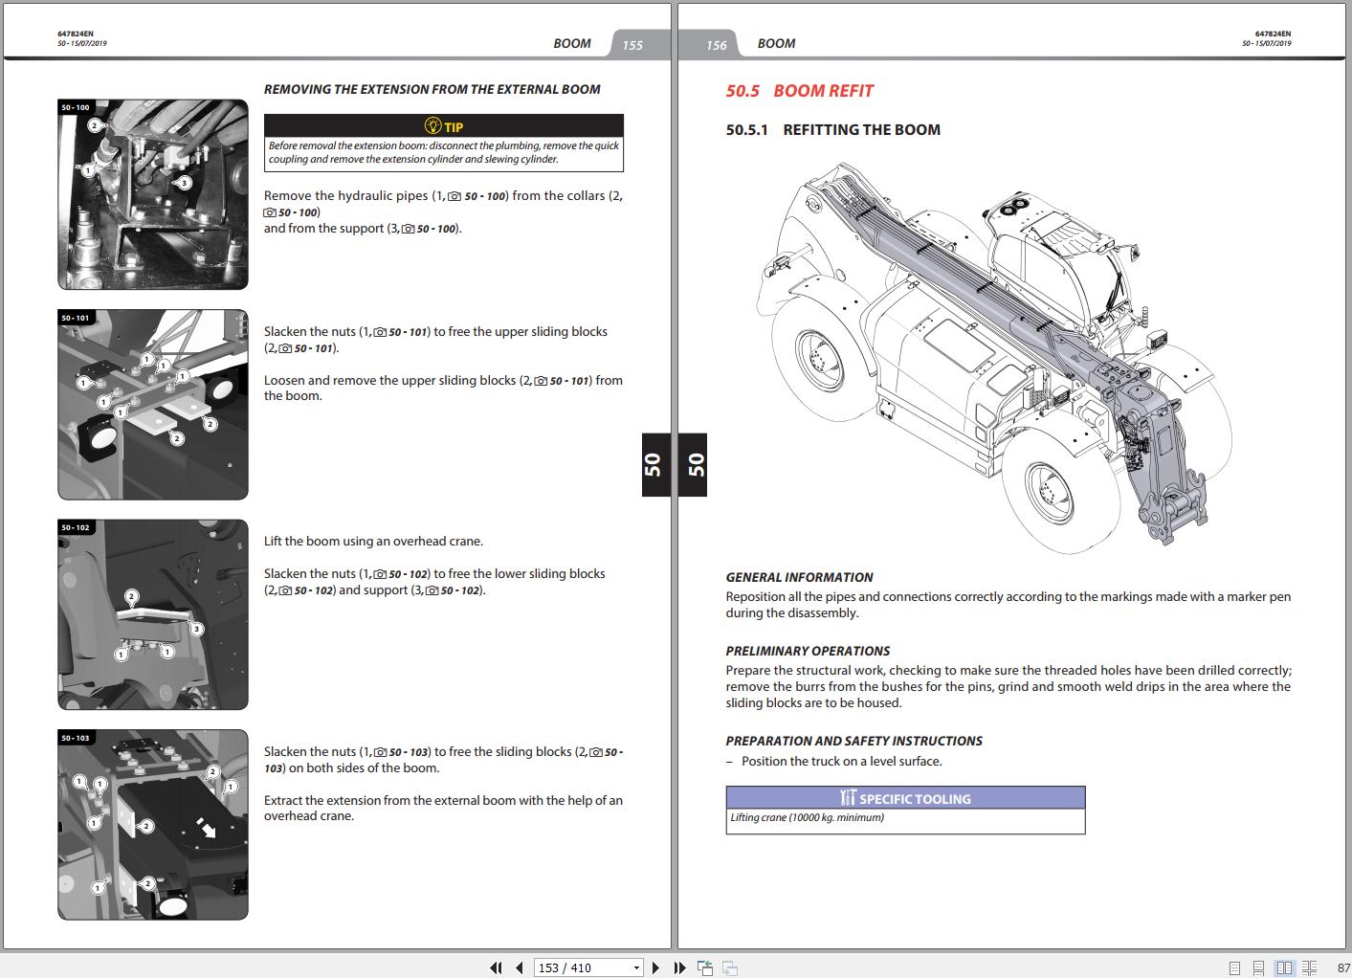Viewport: 1352px width, 978px height.
Task: Toggle two-page facing view layout
Action: click(x=1284, y=967)
